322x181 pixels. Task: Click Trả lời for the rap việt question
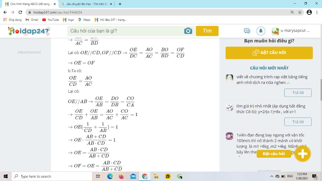point(298,93)
